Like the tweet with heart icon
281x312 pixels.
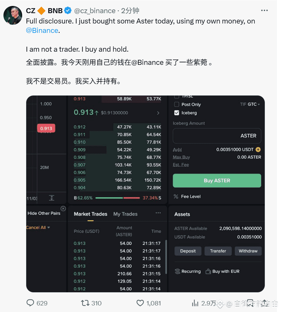pyautogui.click(x=140, y=303)
